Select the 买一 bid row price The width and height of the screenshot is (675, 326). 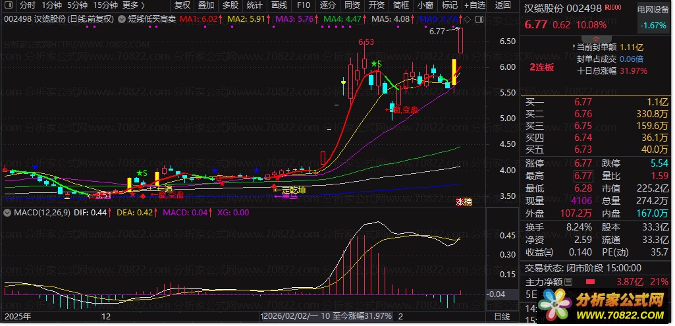tap(583, 102)
